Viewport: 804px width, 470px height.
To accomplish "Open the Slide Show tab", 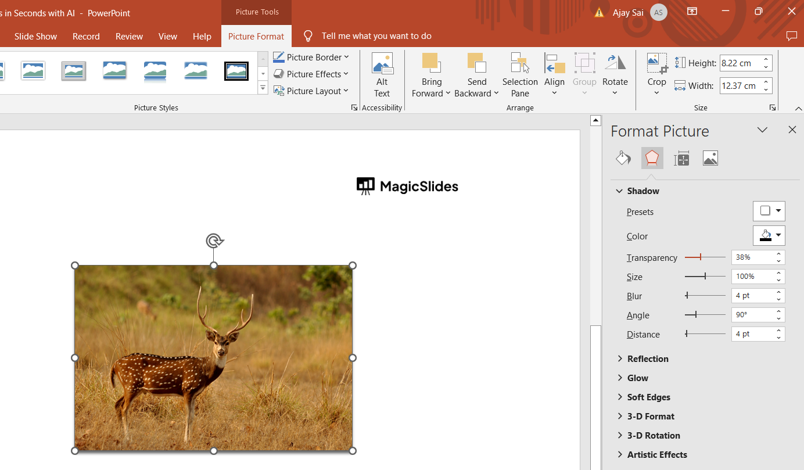I will tap(35, 36).
